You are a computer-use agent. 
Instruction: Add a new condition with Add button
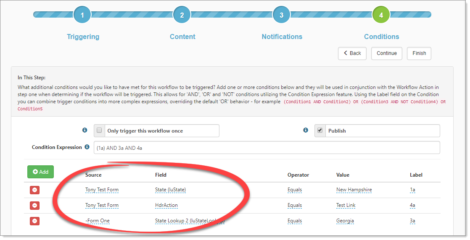[40, 172]
